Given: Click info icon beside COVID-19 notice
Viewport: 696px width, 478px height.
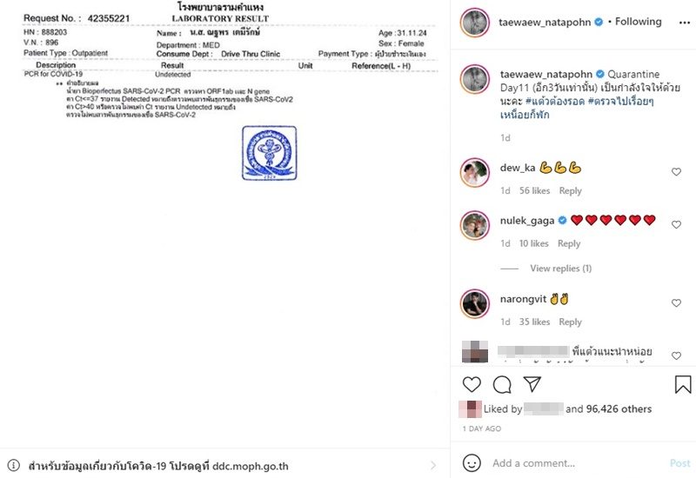Looking at the screenshot, I should tap(14, 465).
